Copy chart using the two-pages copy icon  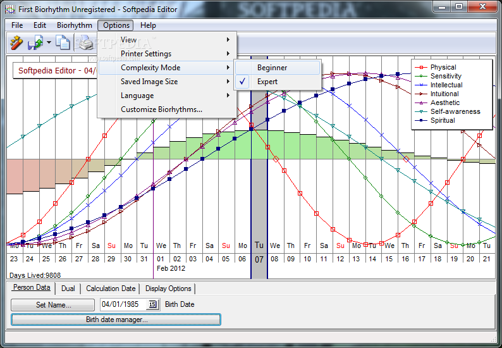63,42
